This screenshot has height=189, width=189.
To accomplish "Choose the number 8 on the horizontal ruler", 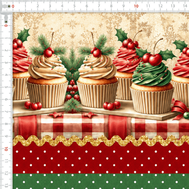I will 111,6.
